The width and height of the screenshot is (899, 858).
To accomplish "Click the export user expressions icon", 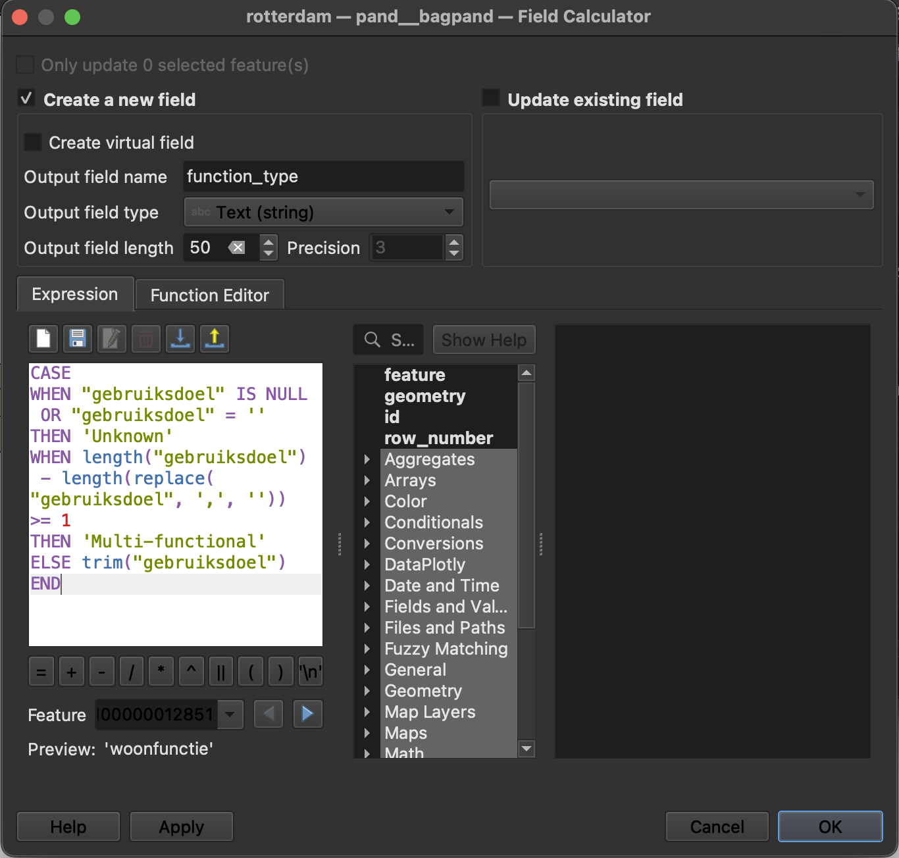I will coord(214,339).
